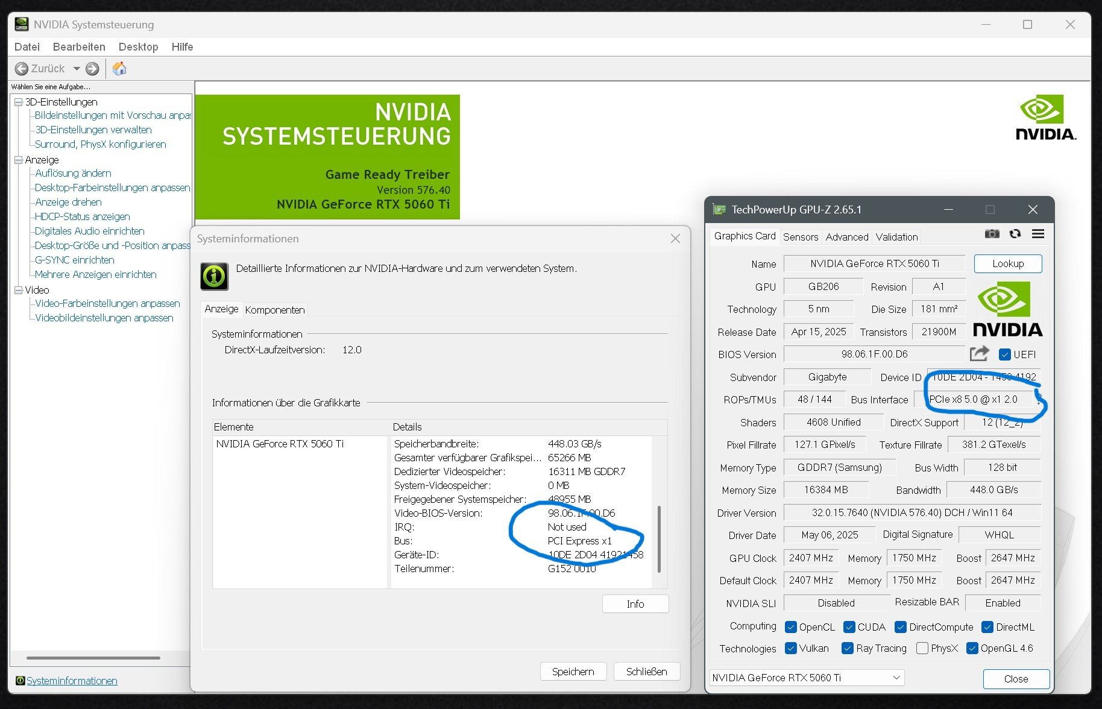This screenshot has width=1102, height=709.
Task: Open Desktop-Farbeinstellungen anpassen
Action: click(x=112, y=187)
